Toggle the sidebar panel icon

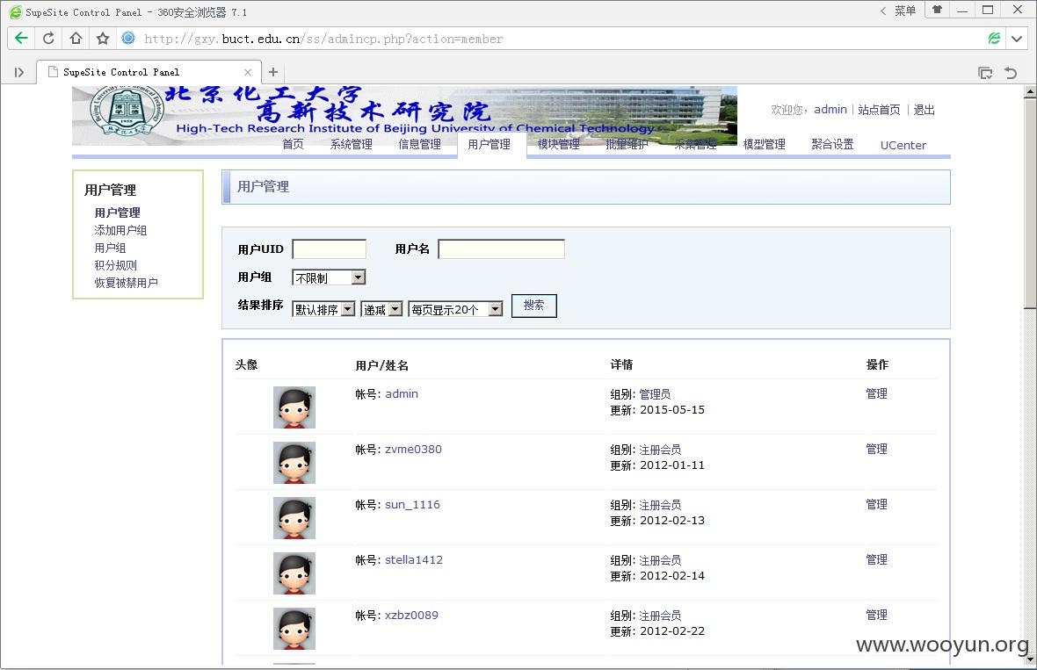tap(19, 72)
